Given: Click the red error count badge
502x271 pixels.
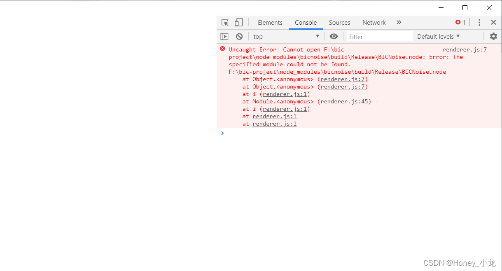Looking at the screenshot, I should coord(461,23).
